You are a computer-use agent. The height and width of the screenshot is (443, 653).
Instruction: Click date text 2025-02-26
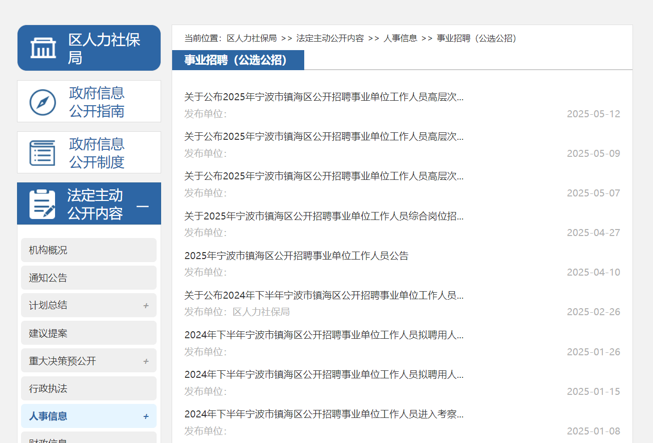point(593,312)
